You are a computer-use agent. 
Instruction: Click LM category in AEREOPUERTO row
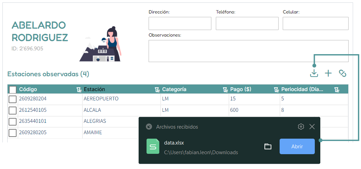tap(165, 99)
